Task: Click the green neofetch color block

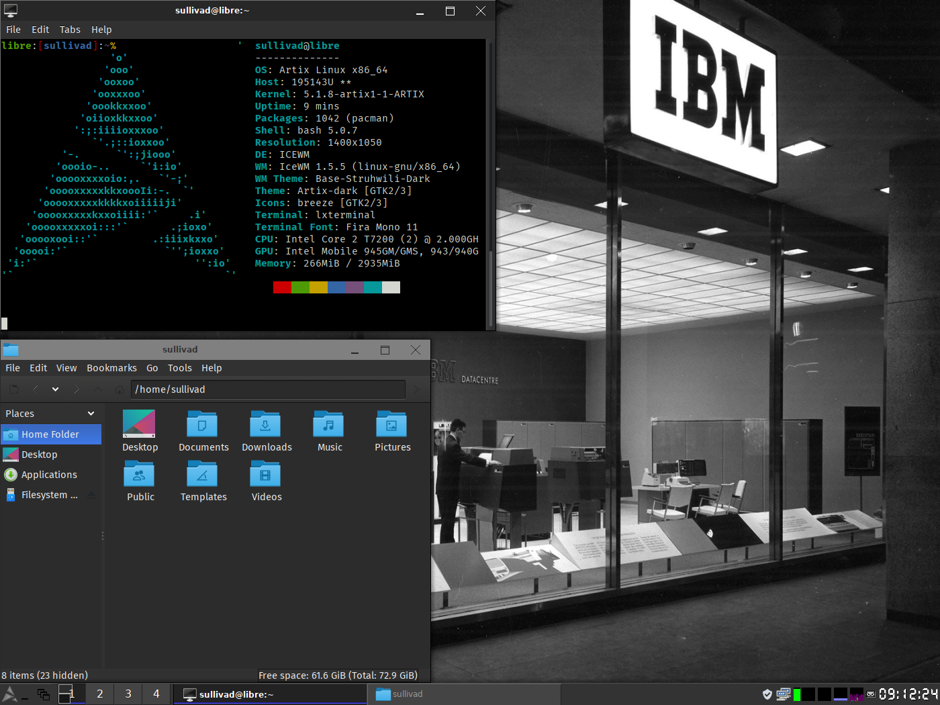Action: (x=300, y=287)
